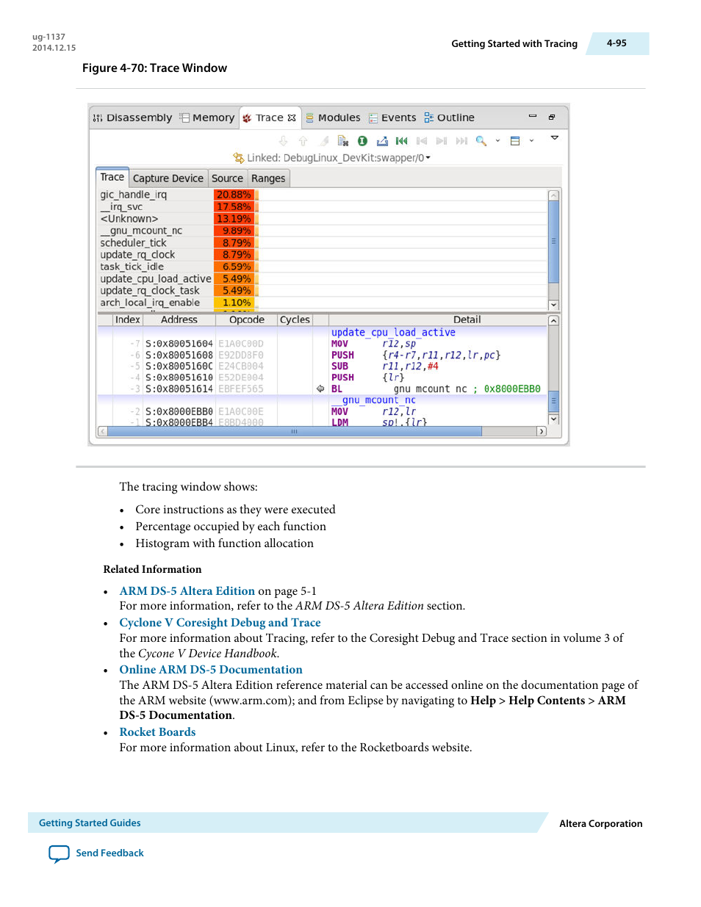
Task: Open the Online ARM DS-5 Documentation link
Action: click(x=211, y=670)
